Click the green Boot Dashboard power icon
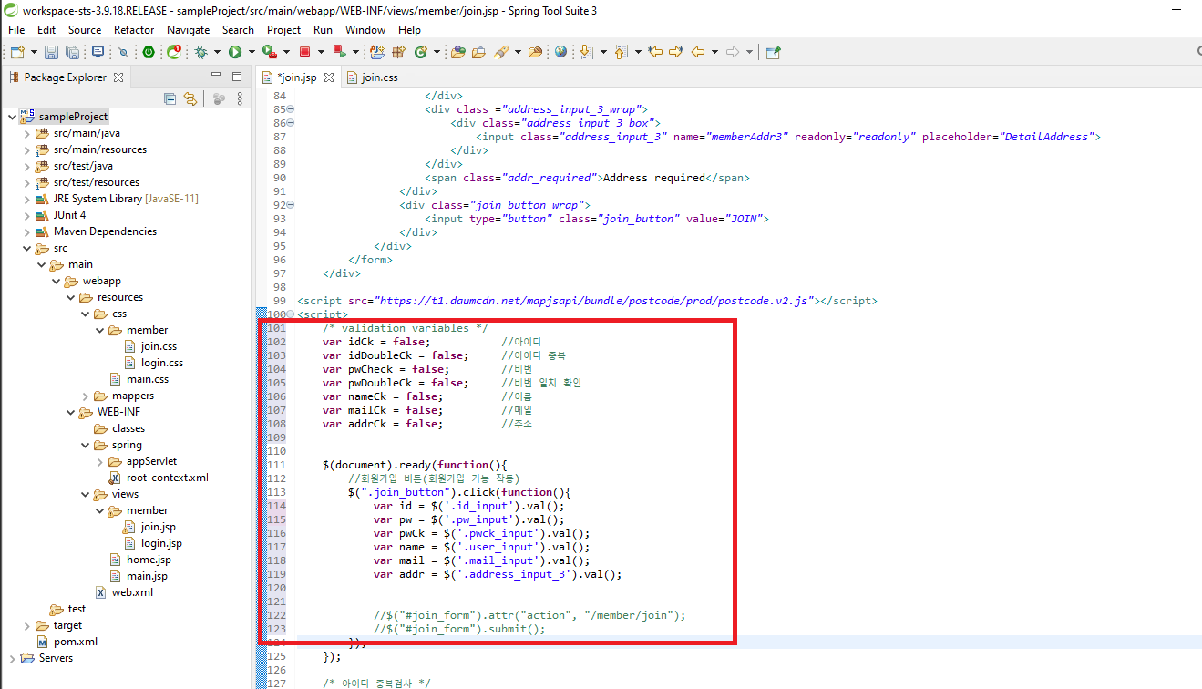Viewport: 1202px width, 689px height. pos(149,52)
